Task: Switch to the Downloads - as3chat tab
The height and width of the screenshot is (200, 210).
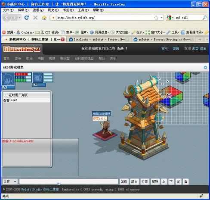Action: coord(99,39)
